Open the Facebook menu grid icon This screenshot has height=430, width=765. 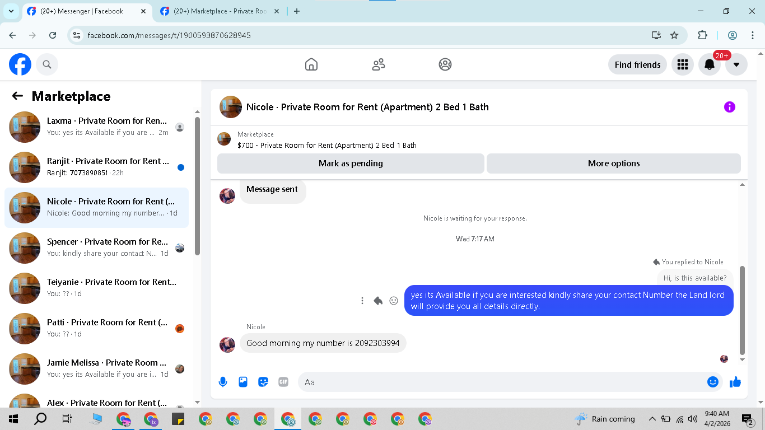pyautogui.click(x=682, y=64)
